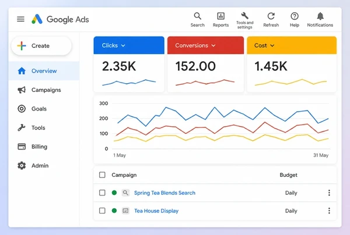Click the blue clicks sparkline
This screenshot has height=235, width=350.
point(129,83)
